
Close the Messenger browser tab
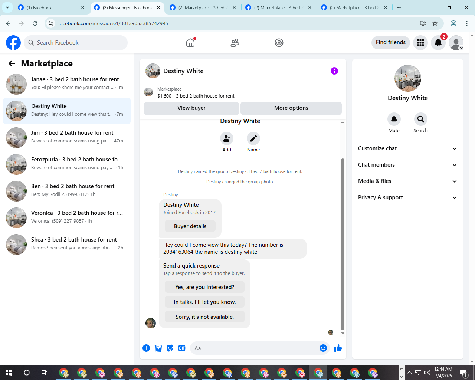158,7
